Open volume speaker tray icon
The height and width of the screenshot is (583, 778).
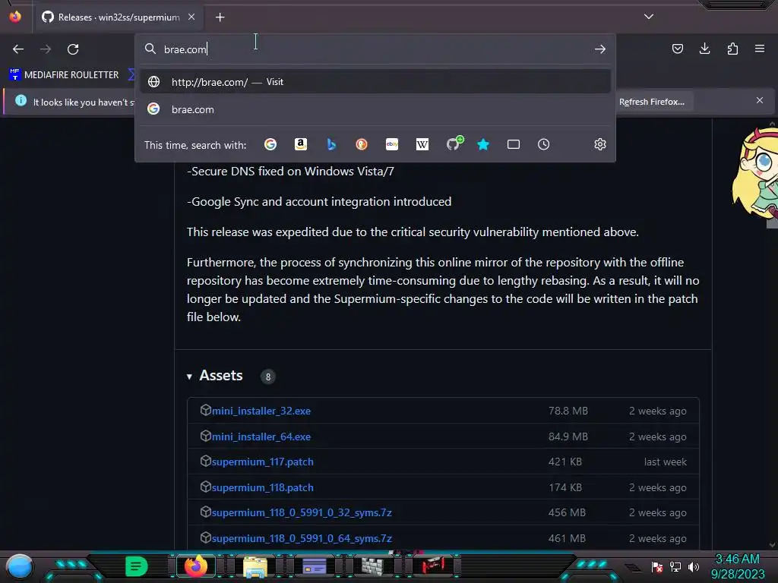[x=694, y=567]
